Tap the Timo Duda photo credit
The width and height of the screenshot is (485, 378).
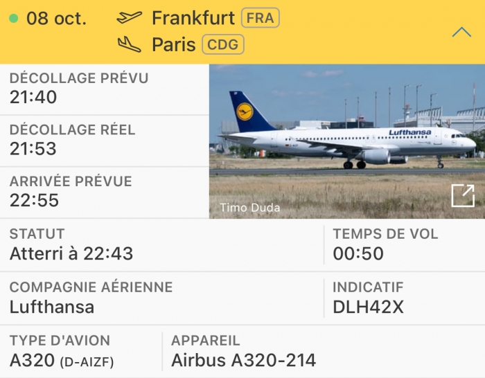(x=250, y=208)
